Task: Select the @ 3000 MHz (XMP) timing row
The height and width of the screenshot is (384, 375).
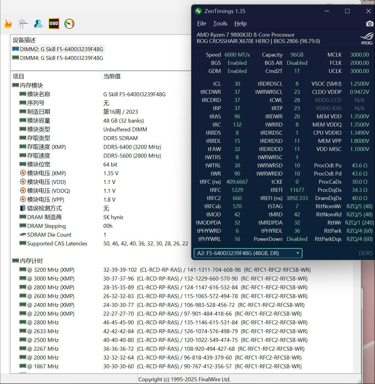Action: [x=51, y=279]
